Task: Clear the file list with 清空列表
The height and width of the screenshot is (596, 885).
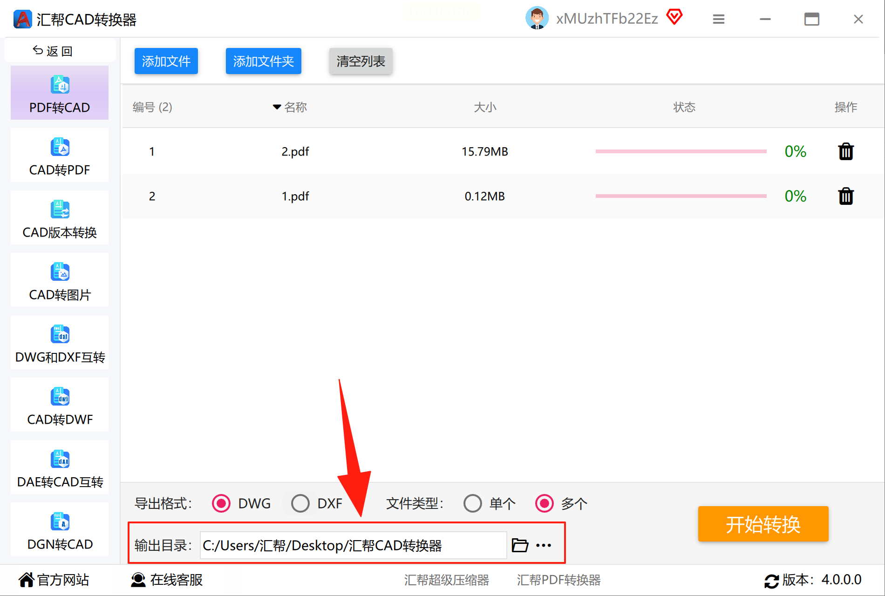Action: click(x=361, y=61)
